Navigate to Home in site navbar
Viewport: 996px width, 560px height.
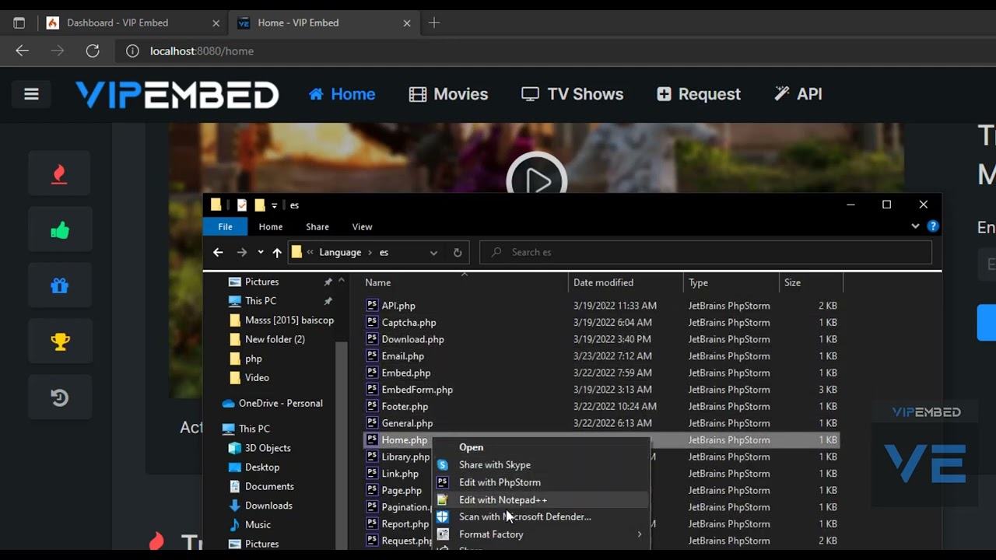click(342, 94)
